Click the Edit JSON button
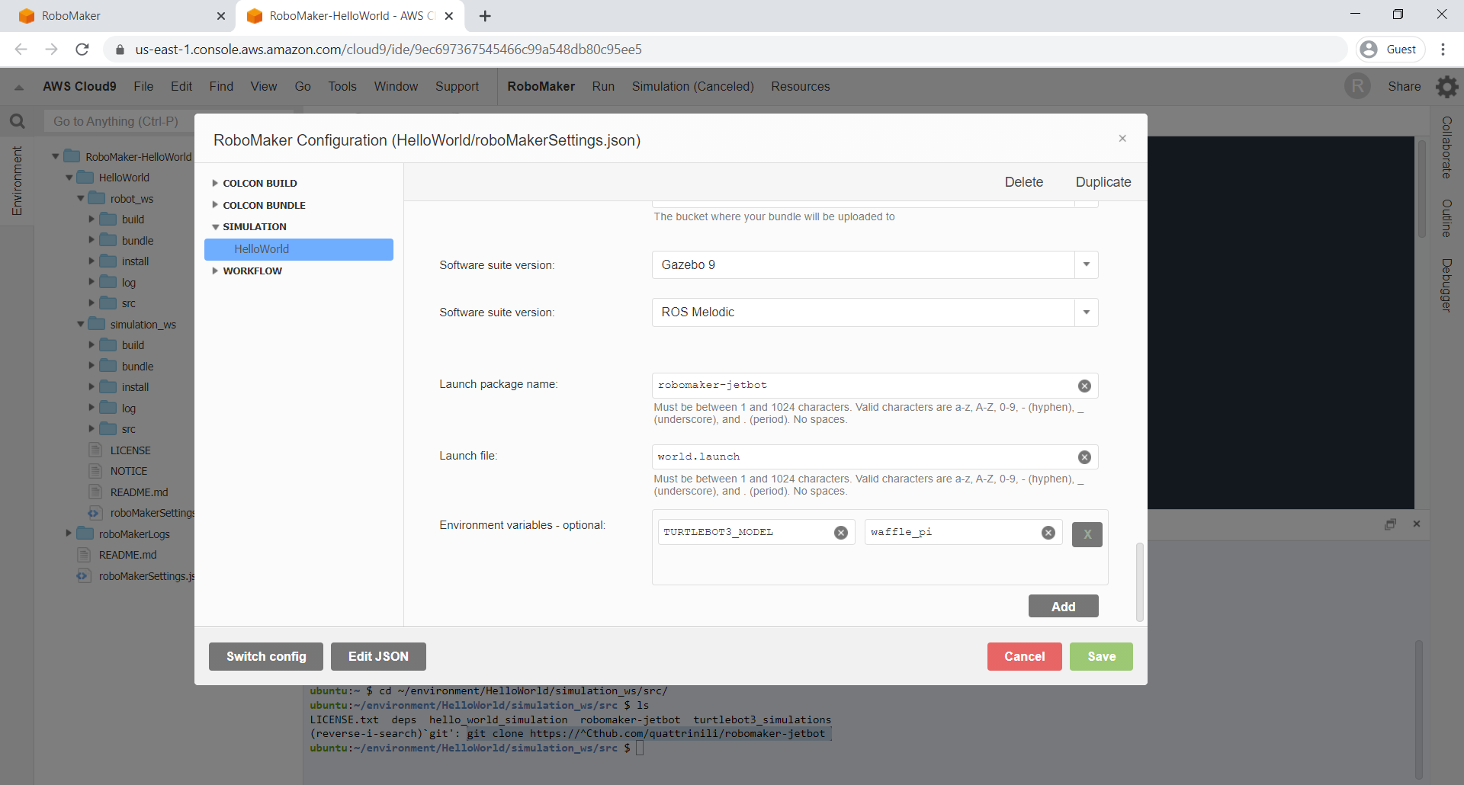Viewport: 1464px width, 785px height. pyautogui.click(x=378, y=657)
